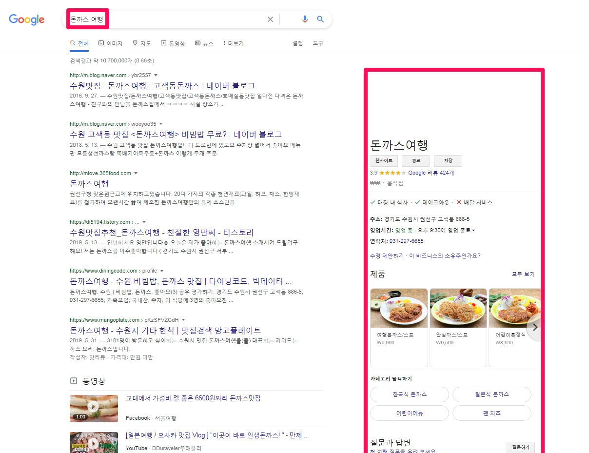
Task: Open 설정 menu
Action: click(x=297, y=43)
